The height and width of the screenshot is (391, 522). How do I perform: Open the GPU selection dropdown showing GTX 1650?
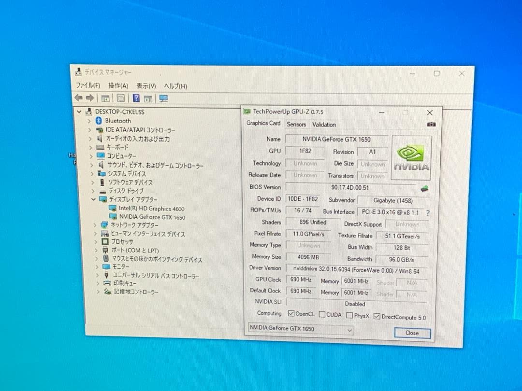click(350, 329)
